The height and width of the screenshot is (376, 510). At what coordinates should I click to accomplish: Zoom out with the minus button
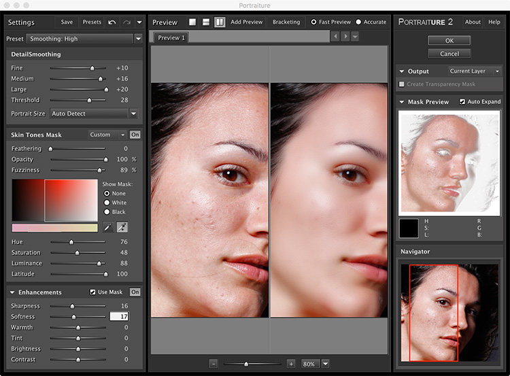(213, 364)
